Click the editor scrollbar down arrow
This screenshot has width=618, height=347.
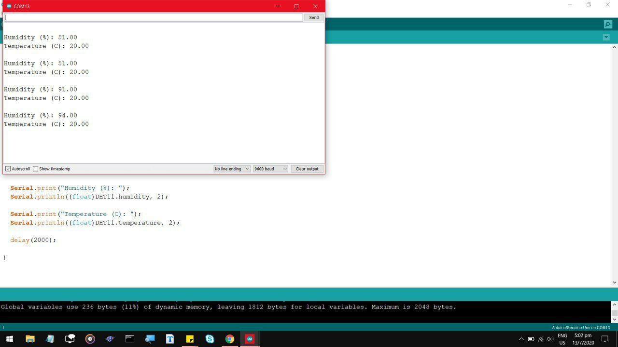click(x=615, y=282)
